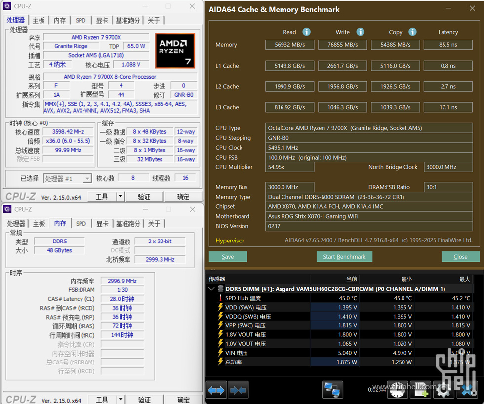Open the 基准跑分 tab in top CPU-Z
Screen dimensions: 484x404
(128, 20)
